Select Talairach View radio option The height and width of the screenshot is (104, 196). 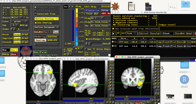point(36,14)
